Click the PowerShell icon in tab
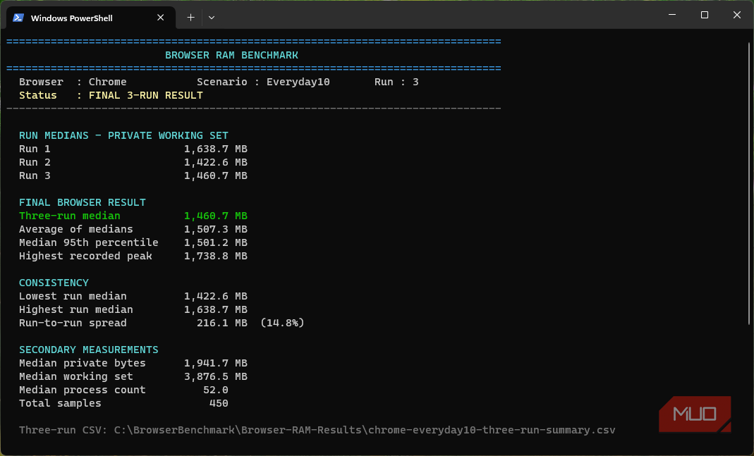The image size is (754, 456). tap(19, 18)
